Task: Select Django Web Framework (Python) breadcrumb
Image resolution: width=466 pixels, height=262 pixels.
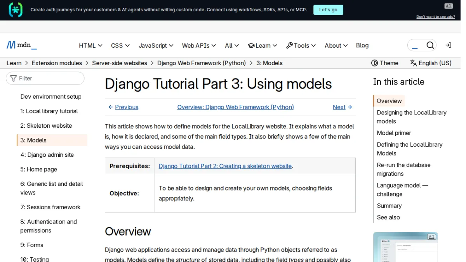Action: (202, 63)
